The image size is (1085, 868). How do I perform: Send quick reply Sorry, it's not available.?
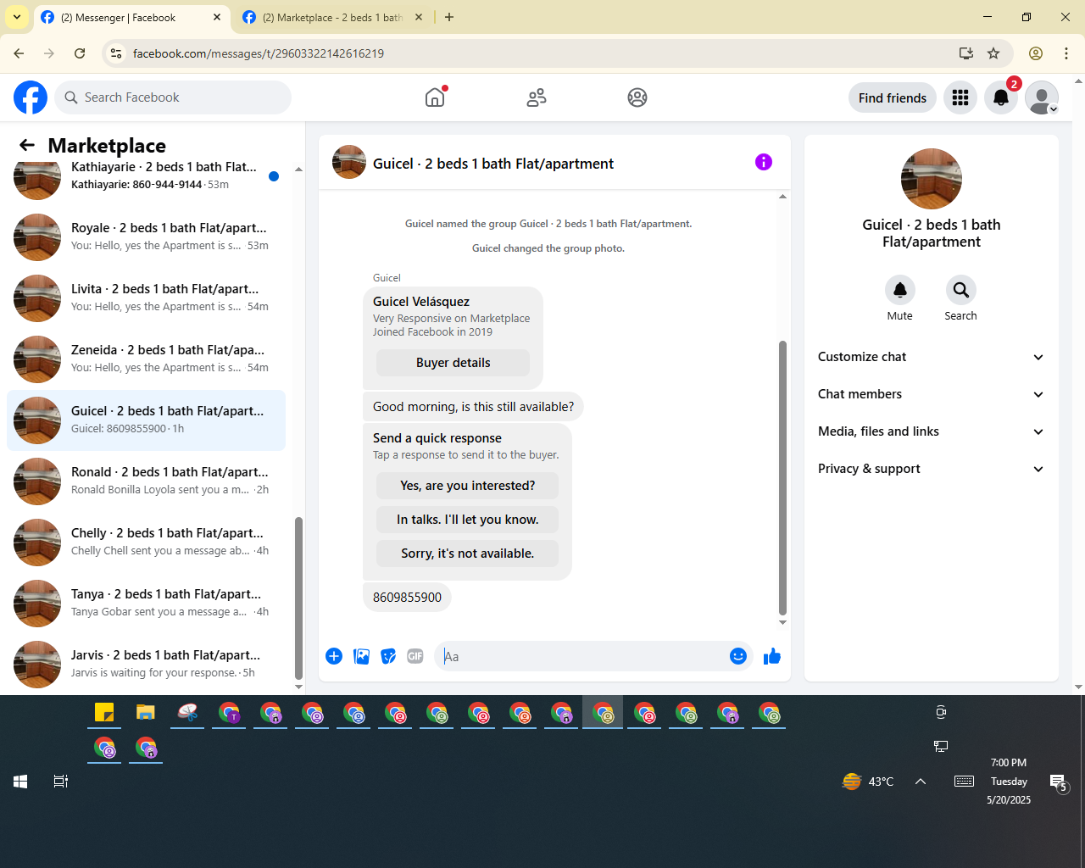pos(467,554)
